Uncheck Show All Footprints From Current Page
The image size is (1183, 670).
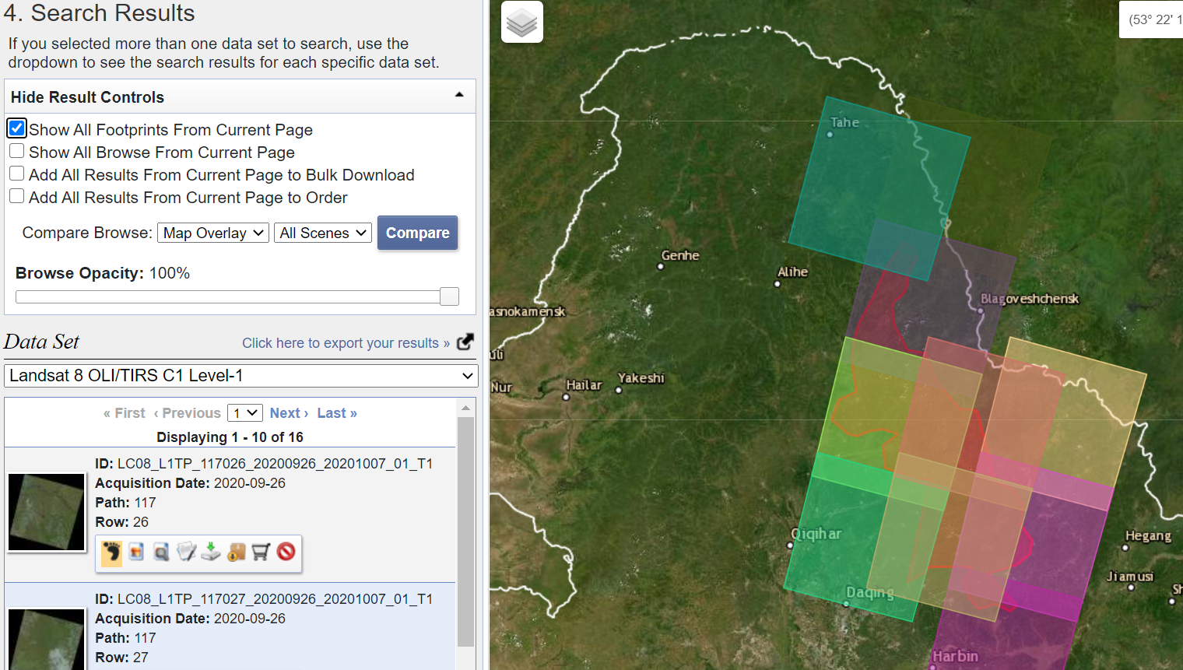16,128
